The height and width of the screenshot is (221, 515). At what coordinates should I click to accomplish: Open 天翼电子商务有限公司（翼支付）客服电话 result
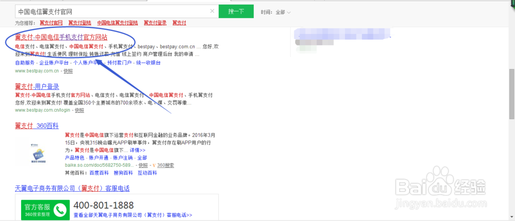pos(72,189)
